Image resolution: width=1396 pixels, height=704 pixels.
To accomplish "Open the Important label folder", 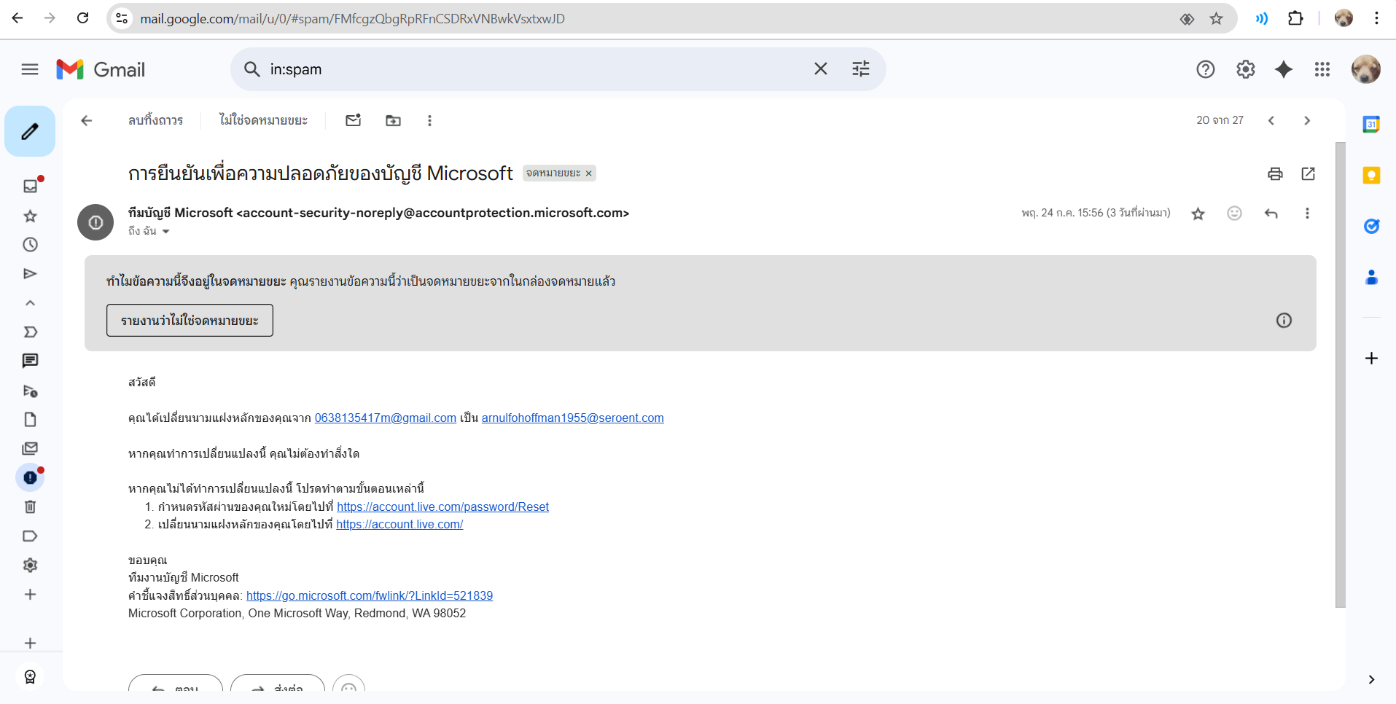I will pyautogui.click(x=30, y=332).
